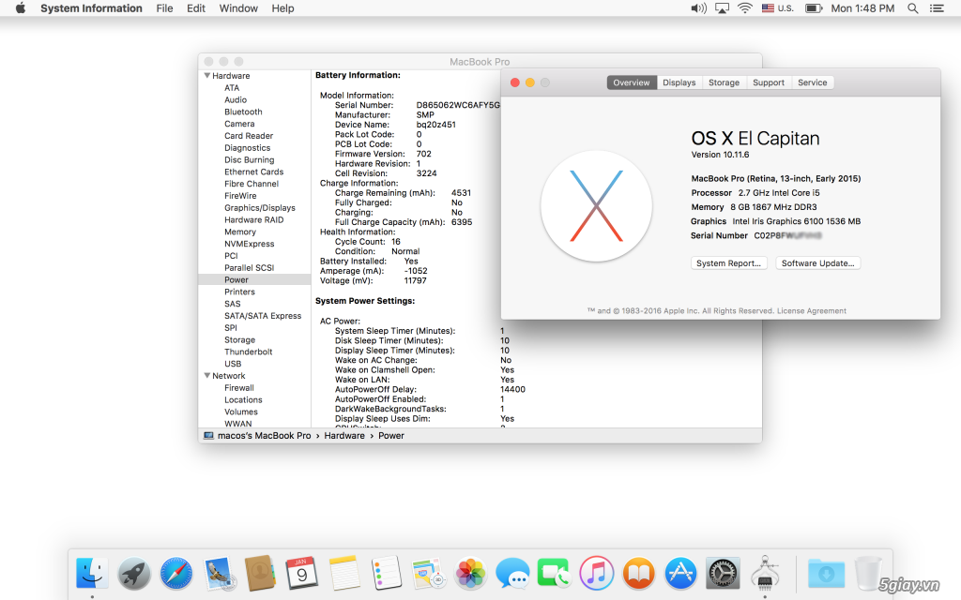Viewport: 961px width, 600px height.
Task: Select Camera in the sidebar
Action: [239, 124]
